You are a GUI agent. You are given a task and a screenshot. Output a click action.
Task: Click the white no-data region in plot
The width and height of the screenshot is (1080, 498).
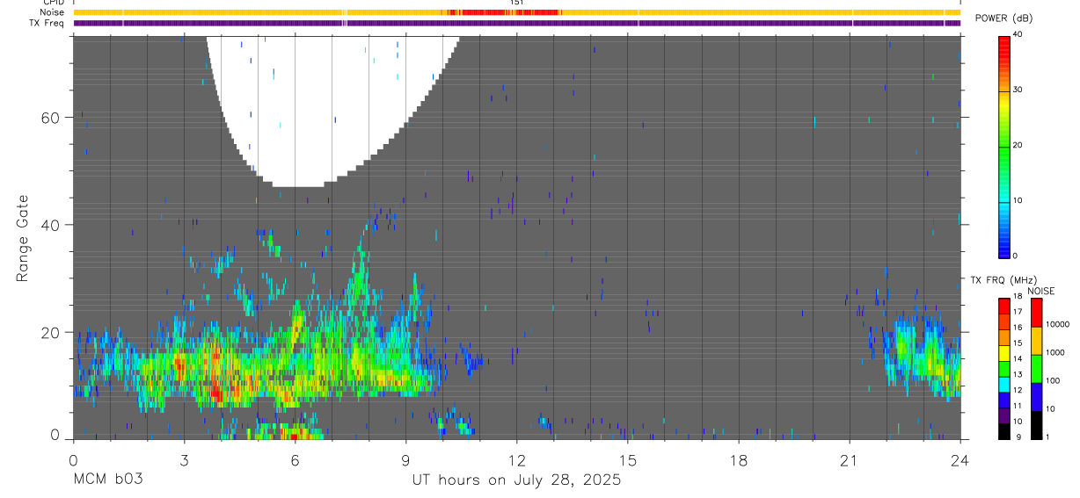click(x=330, y=105)
